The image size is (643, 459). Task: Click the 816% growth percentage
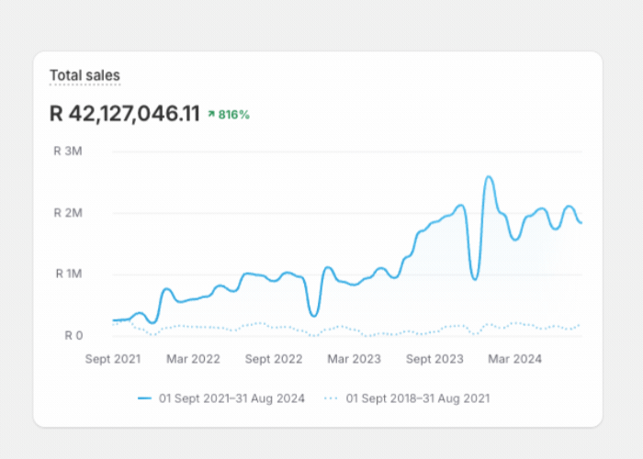tap(233, 115)
